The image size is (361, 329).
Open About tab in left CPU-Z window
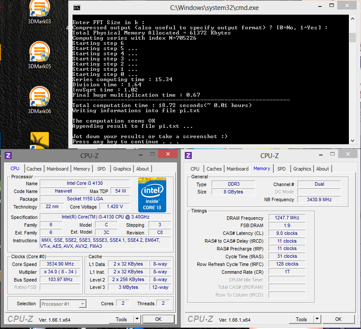pos(142,169)
